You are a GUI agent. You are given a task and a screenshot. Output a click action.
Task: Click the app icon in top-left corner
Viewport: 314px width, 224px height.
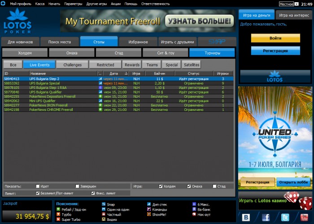point(3,3)
